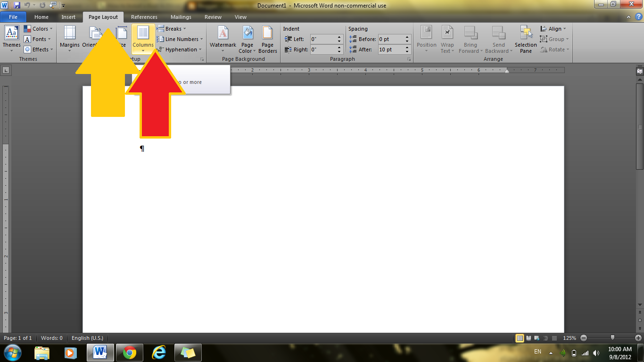Show hidden tray icons arrow
This screenshot has width=644, height=362.
point(551,353)
